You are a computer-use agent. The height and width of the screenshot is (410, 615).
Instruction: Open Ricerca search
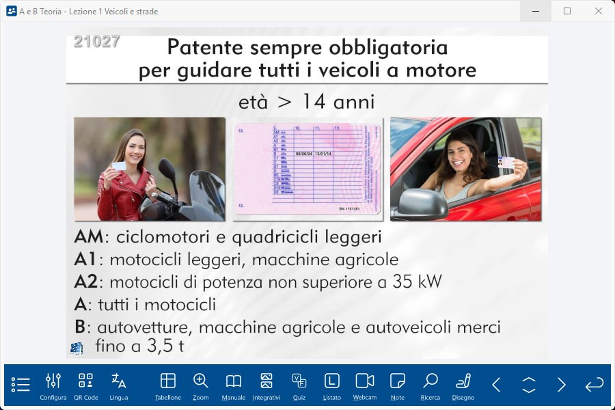tap(430, 385)
